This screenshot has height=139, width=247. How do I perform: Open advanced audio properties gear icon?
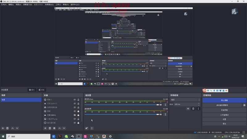click(87, 128)
